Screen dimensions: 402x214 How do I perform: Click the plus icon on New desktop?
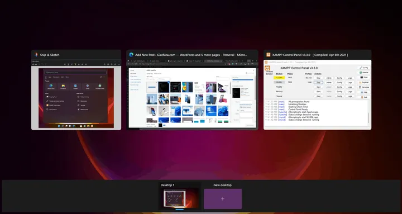click(223, 199)
